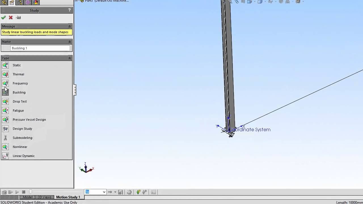Viewport: 363px width, 204px height.
Task: Open Study help with question mark
Action: (69, 10)
